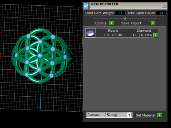Click green arrow beside 0.11tw
The height and width of the screenshot is (128, 171).
click(156, 35)
